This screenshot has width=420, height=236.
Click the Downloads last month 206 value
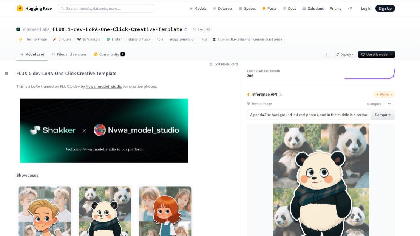click(250, 76)
